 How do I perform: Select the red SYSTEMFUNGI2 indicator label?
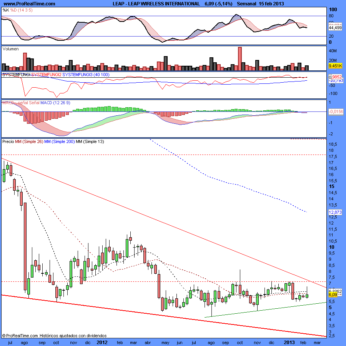pos(47,75)
